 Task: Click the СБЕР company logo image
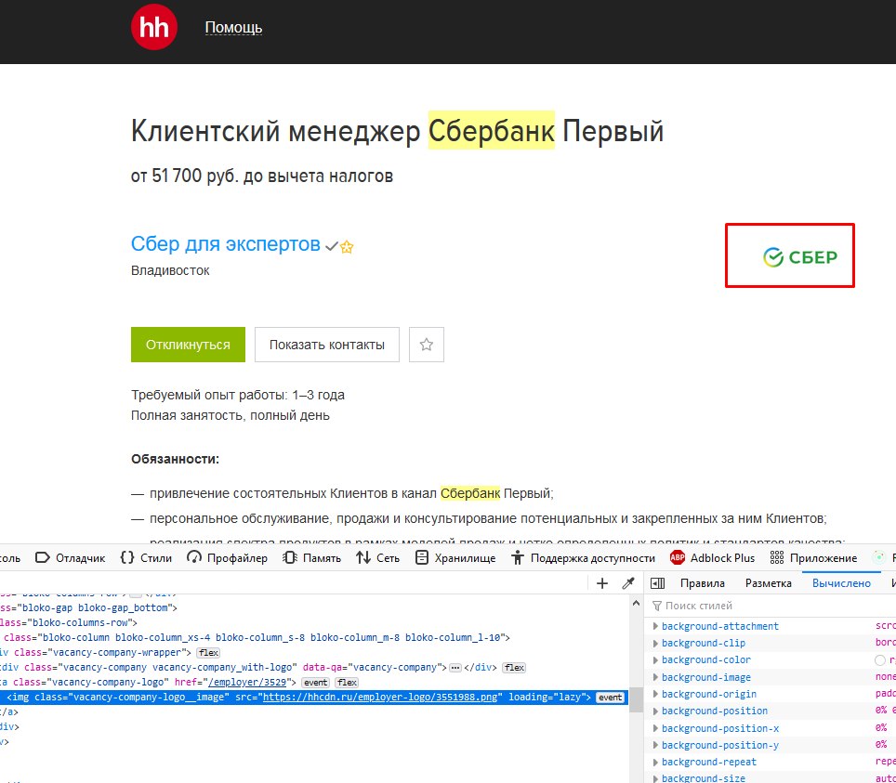click(799, 257)
